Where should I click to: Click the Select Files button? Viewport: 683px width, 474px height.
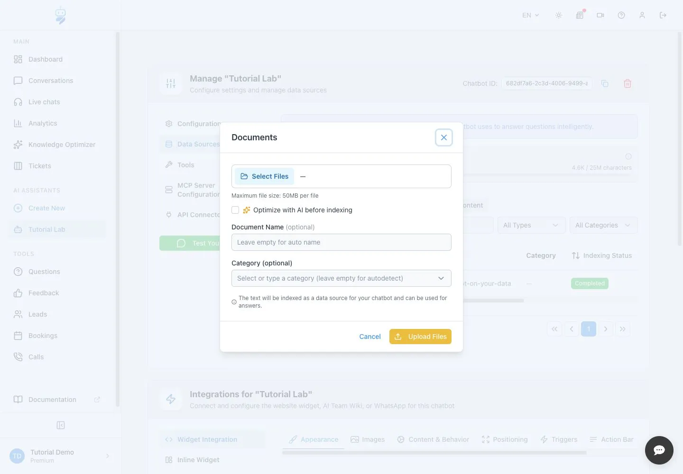(x=264, y=176)
